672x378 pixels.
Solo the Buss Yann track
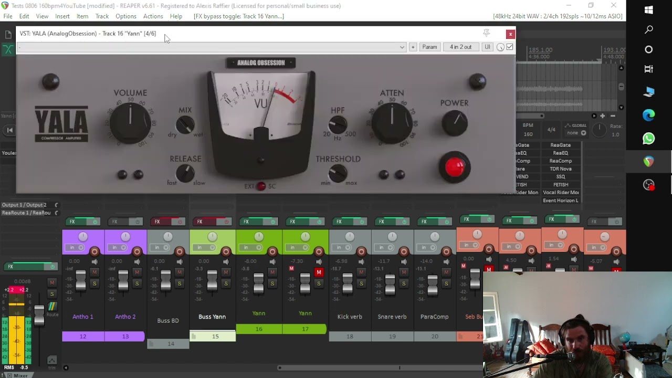(226, 283)
